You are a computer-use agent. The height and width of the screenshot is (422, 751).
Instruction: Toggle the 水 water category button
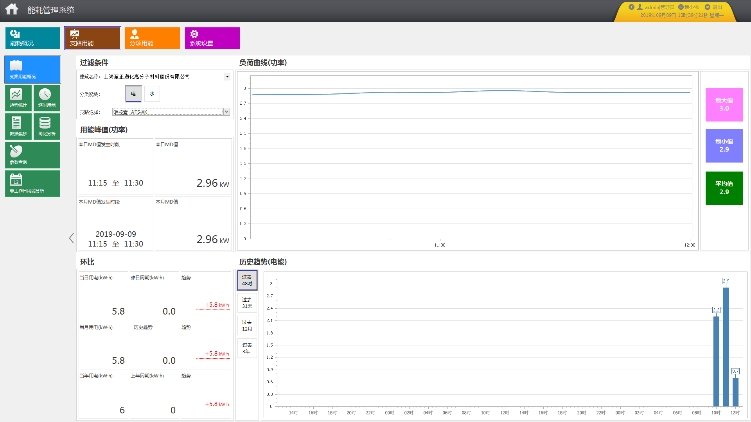pyautogui.click(x=152, y=94)
